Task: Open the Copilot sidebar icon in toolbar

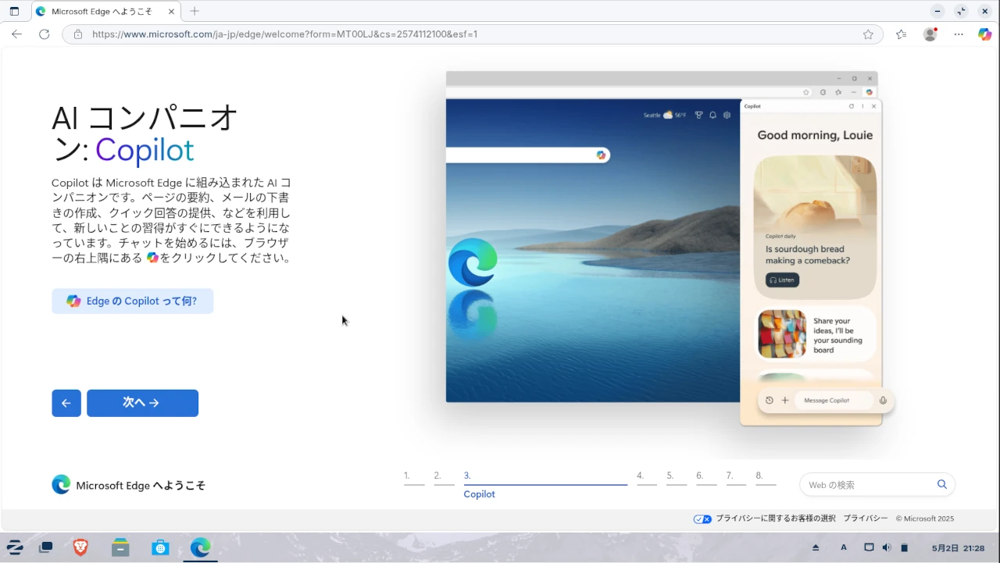Action: tap(984, 34)
